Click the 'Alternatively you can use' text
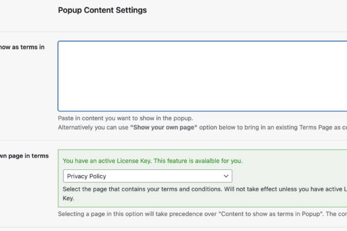 pos(93,128)
